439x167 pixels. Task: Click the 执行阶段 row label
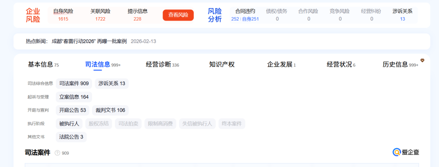click(x=36, y=124)
